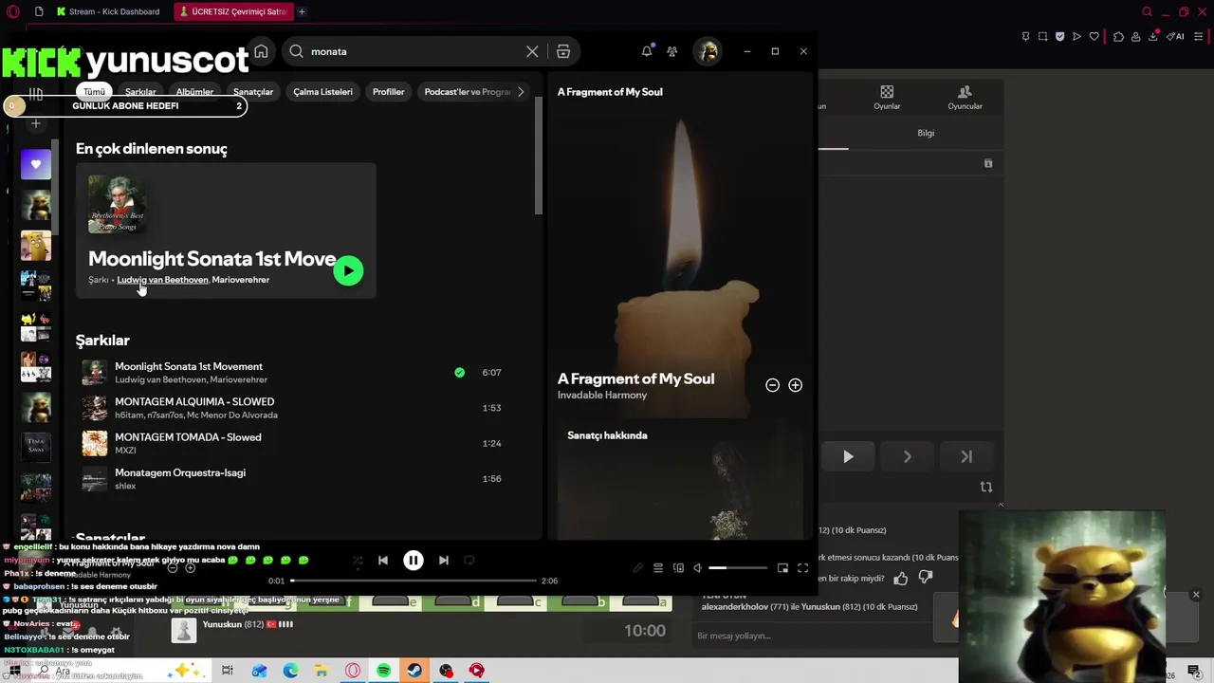Open Opera downloads icon

click(1153, 37)
